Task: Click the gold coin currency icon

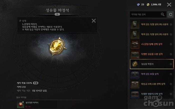Action: (x=148, y=4)
